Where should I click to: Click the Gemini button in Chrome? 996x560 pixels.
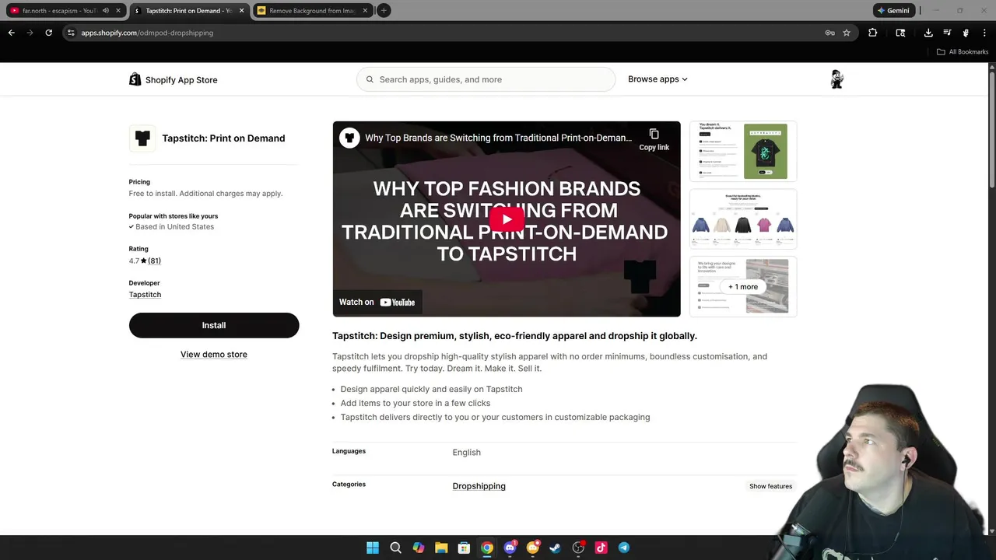pos(893,11)
